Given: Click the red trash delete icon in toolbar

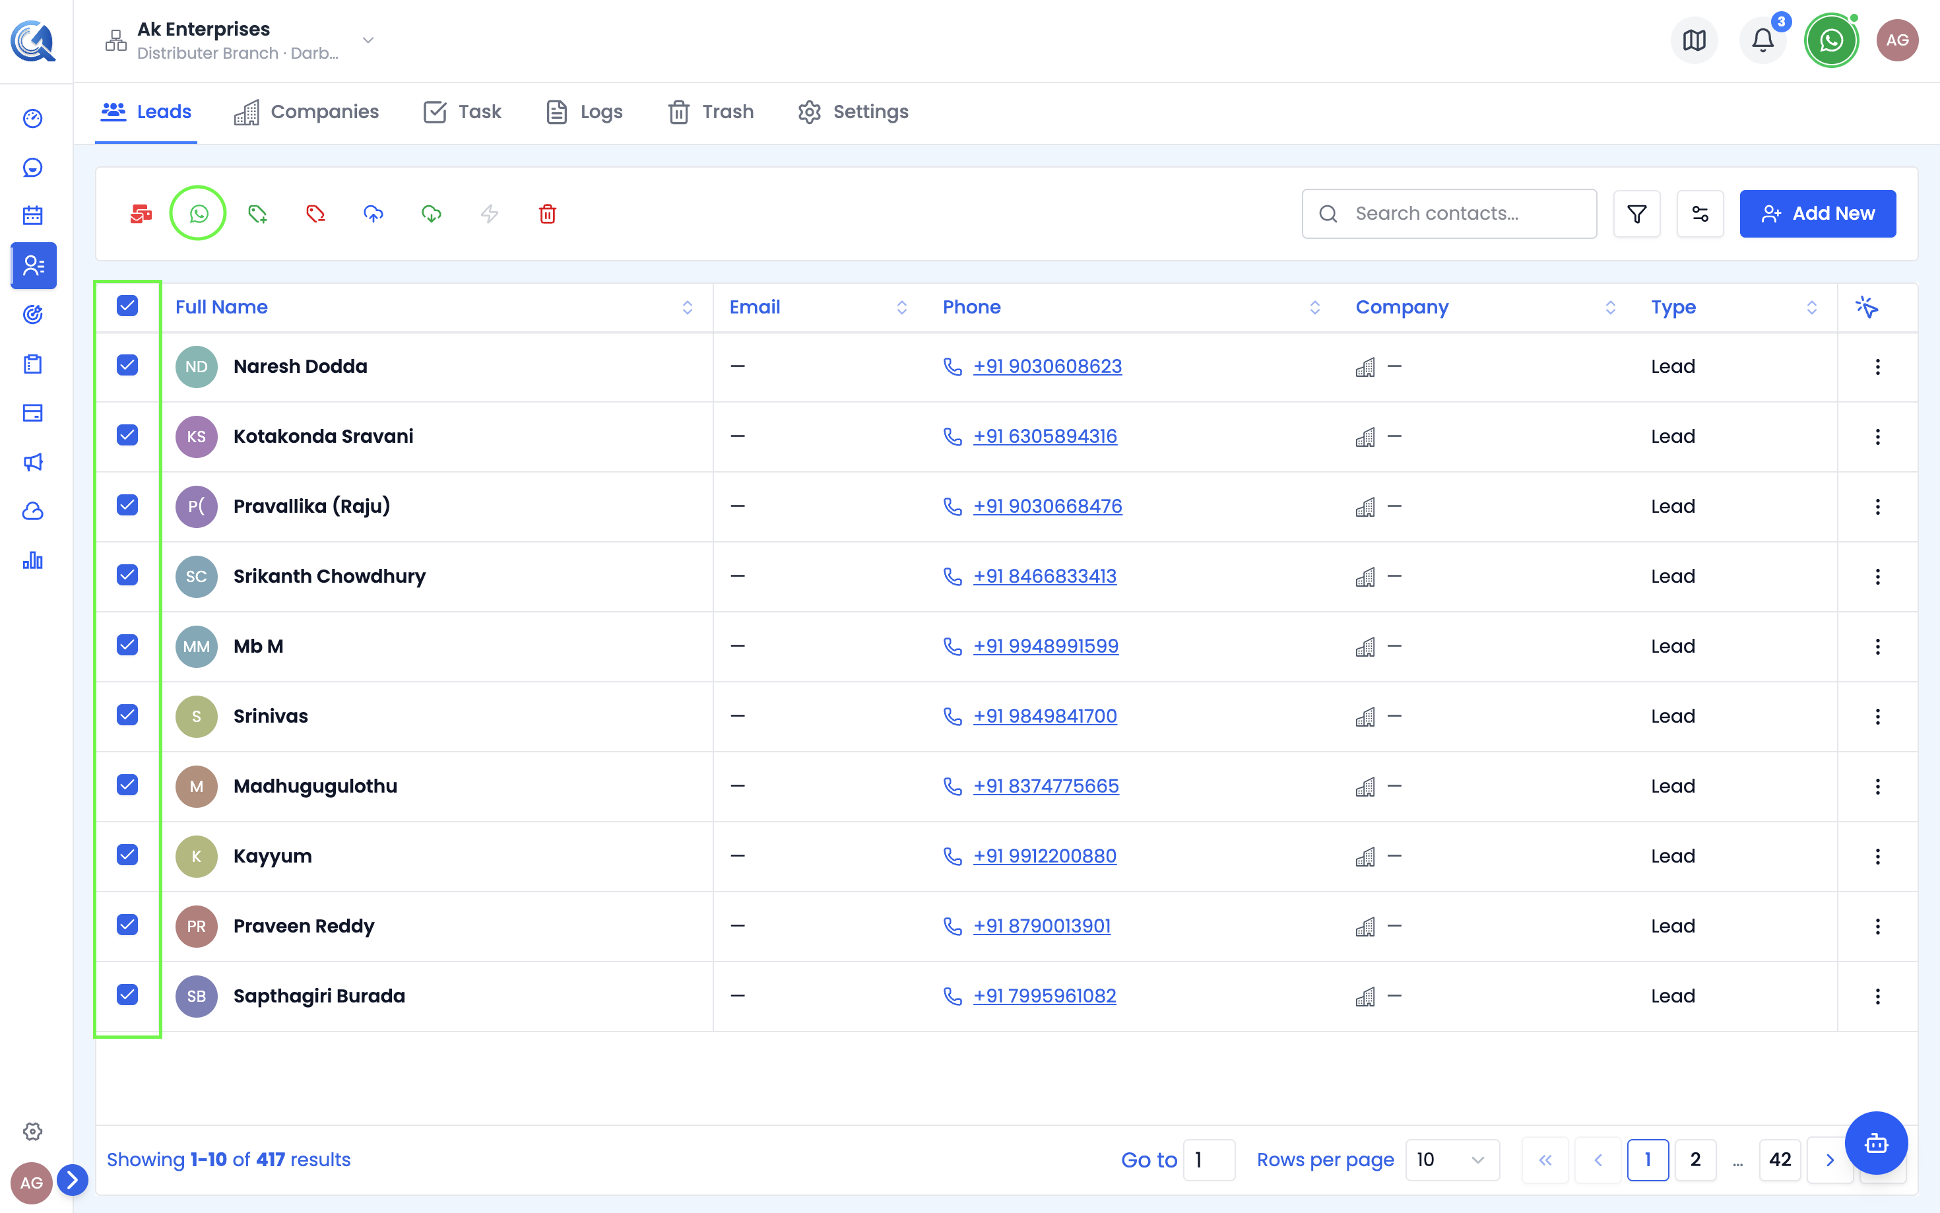Looking at the screenshot, I should tap(548, 213).
